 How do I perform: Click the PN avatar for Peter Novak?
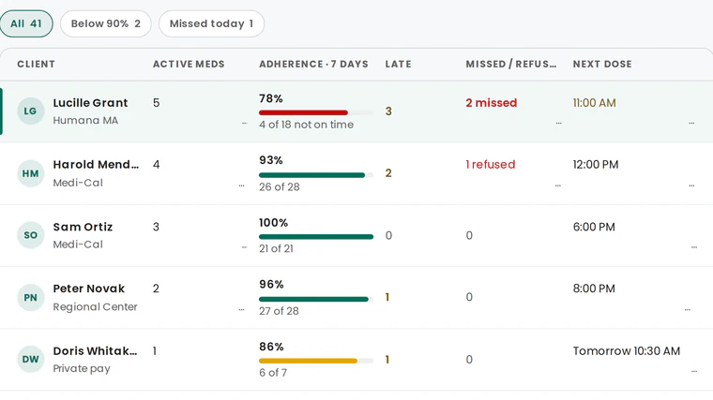pyautogui.click(x=30, y=297)
